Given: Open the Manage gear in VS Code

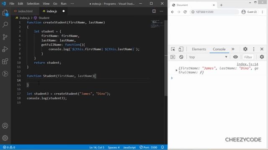Looking at the screenshot, I should [x=5, y=138].
